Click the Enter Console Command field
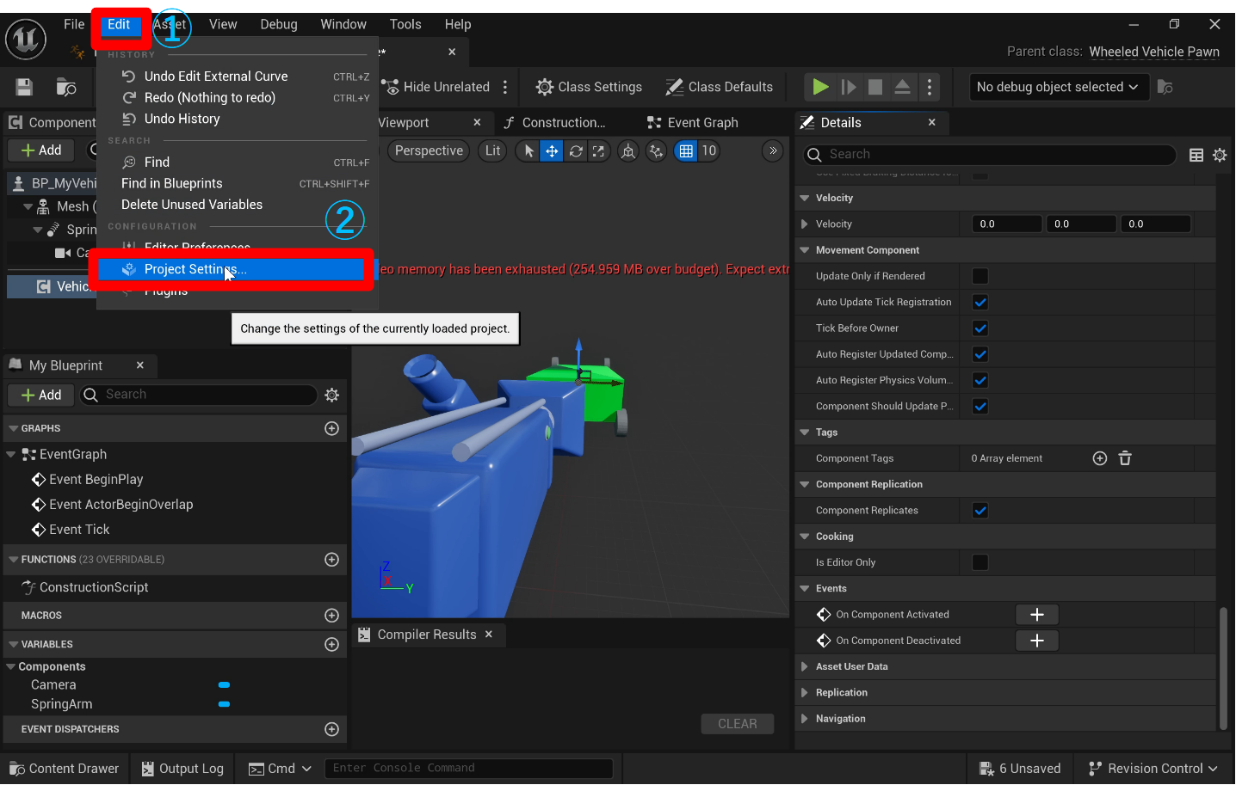Viewport: 1236px width, 785px height. pyautogui.click(x=469, y=769)
